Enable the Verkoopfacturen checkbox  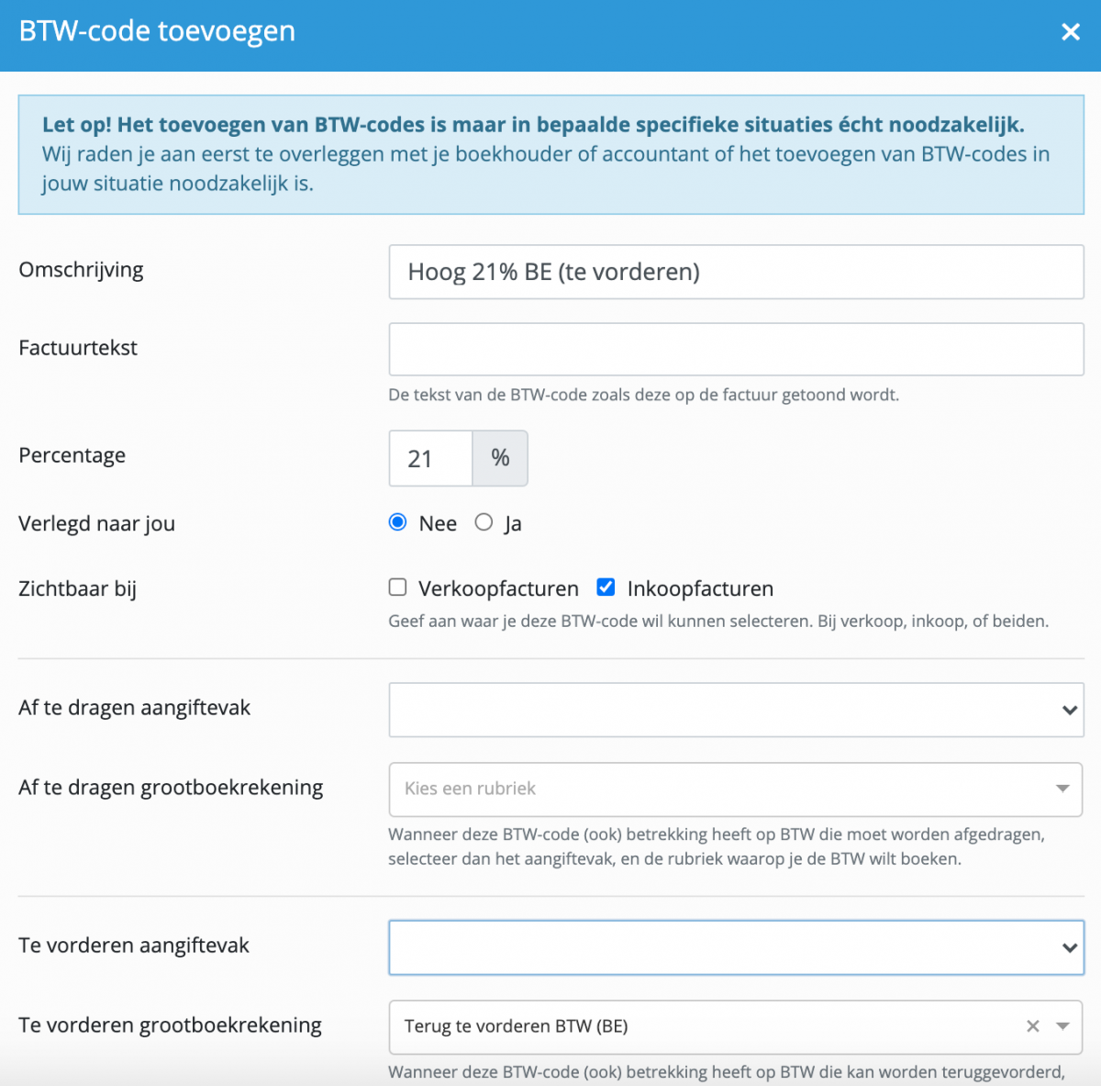click(x=397, y=587)
